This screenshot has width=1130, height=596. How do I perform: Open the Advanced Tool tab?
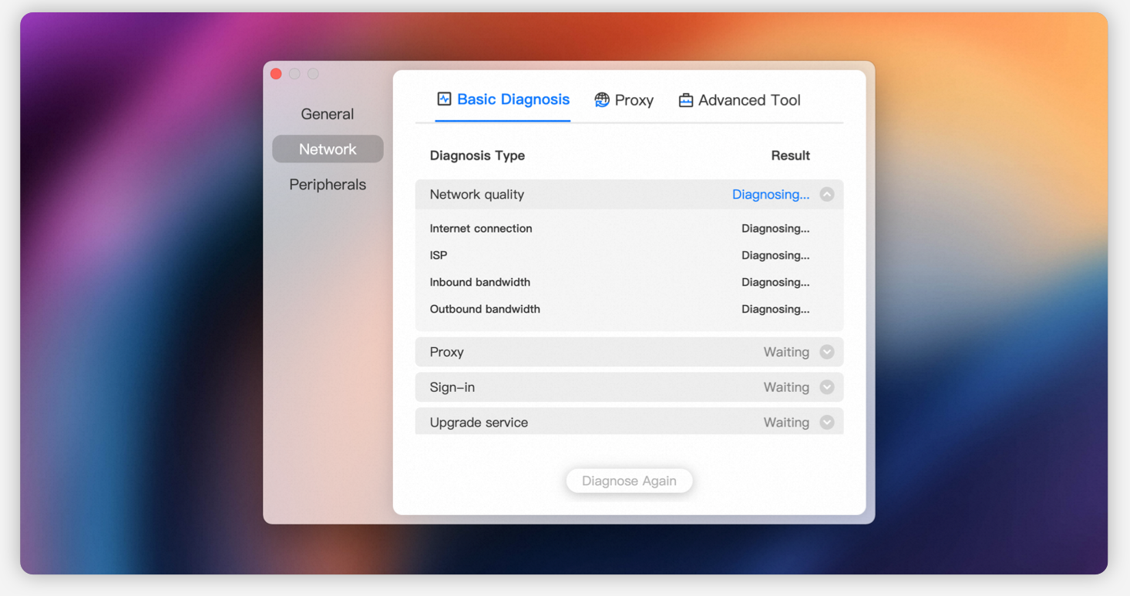tap(739, 100)
